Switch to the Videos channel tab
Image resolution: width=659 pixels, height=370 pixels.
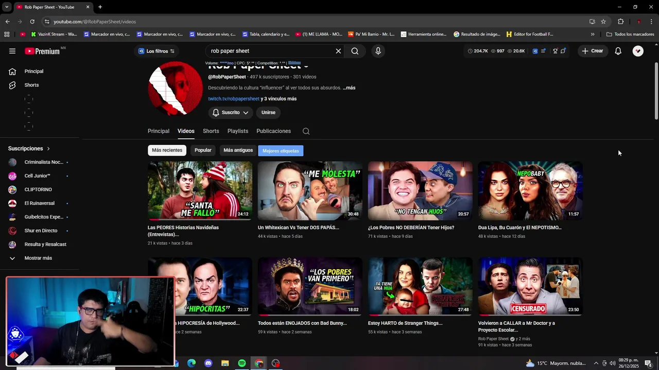click(x=186, y=131)
